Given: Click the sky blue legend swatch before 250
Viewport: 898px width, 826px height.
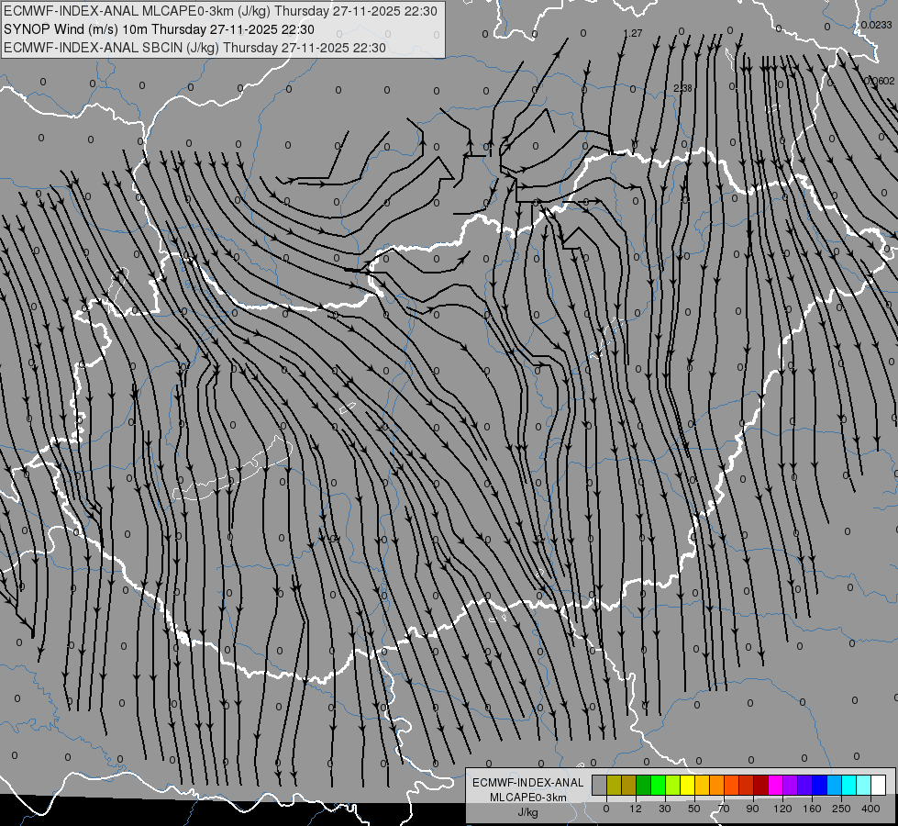Looking at the screenshot, I should (x=835, y=785).
